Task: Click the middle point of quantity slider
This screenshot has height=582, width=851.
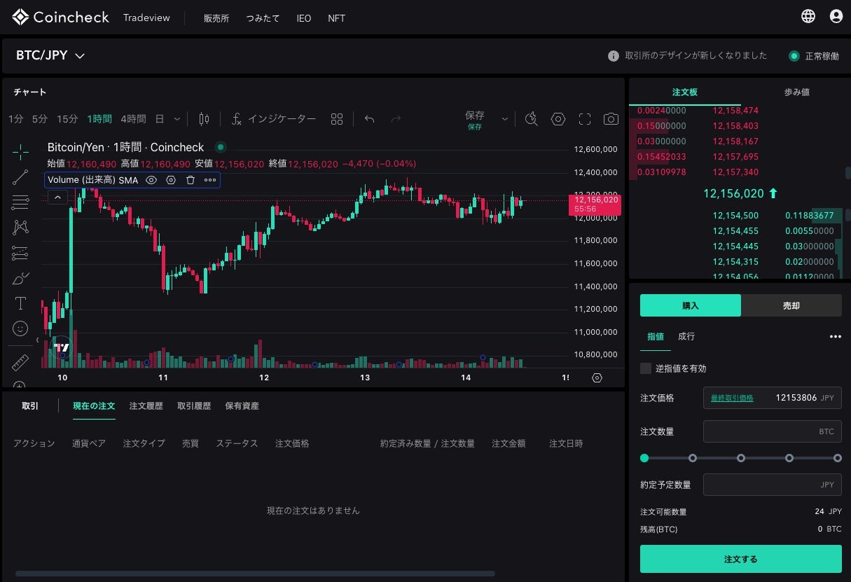Action: pos(741,458)
